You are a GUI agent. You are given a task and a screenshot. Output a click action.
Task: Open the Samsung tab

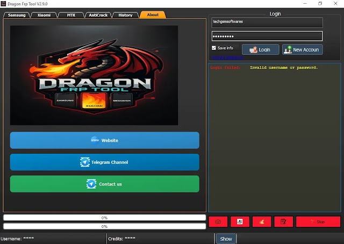pyautogui.click(x=17, y=15)
